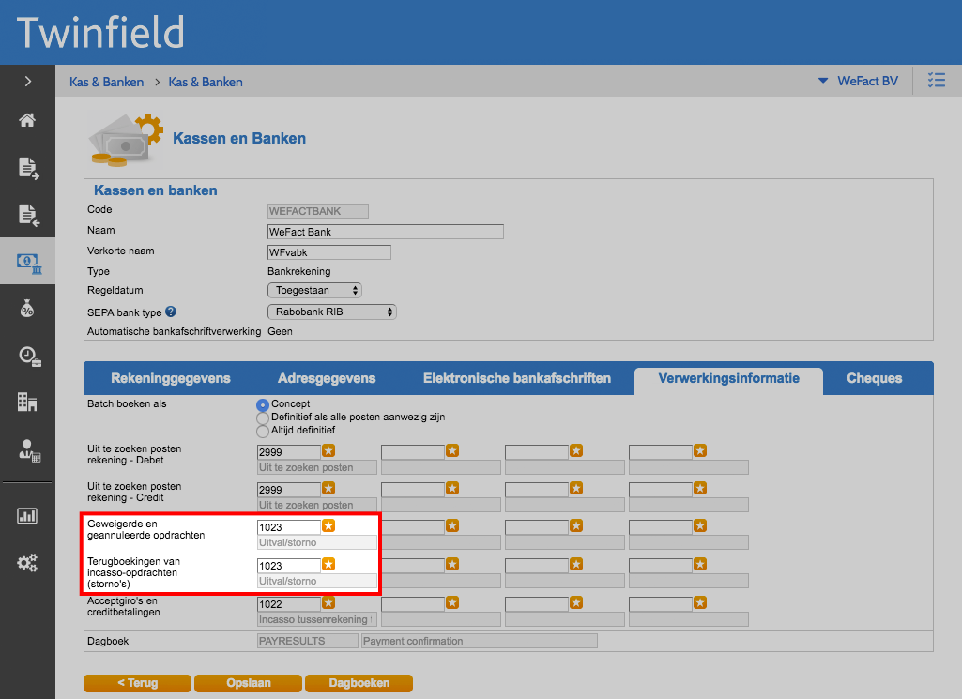Select the Altijd definitief option
The width and height of the screenshot is (962, 699).
point(263,431)
